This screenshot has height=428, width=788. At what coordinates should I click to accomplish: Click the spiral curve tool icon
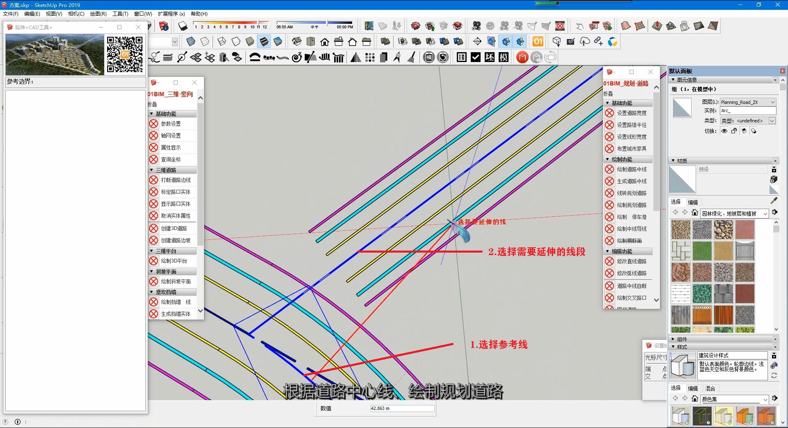point(296,58)
